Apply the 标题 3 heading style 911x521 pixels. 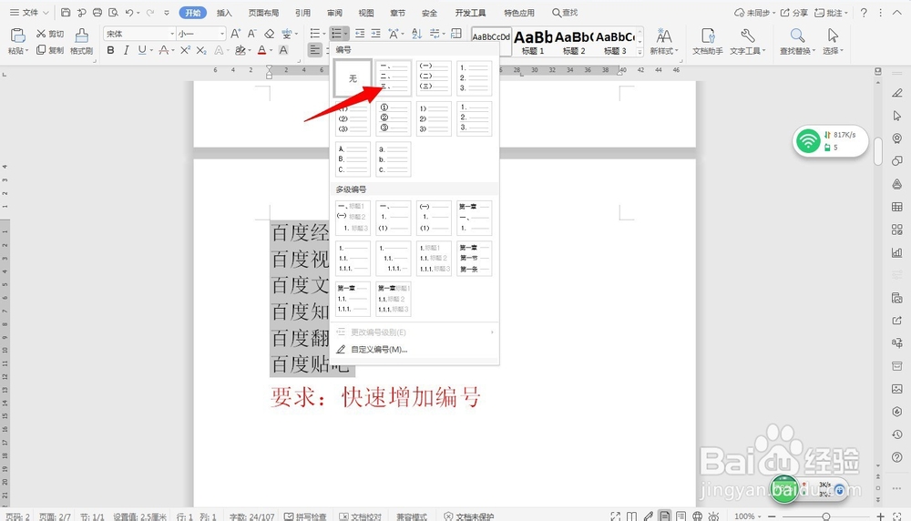pyautogui.click(x=615, y=41)
